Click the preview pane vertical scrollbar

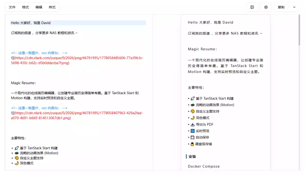click(x=299, y=30)
